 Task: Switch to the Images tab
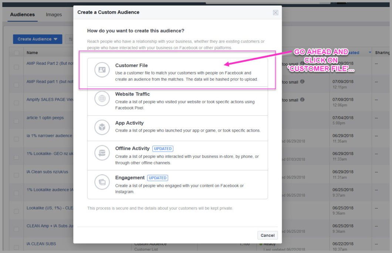(54, 14)
